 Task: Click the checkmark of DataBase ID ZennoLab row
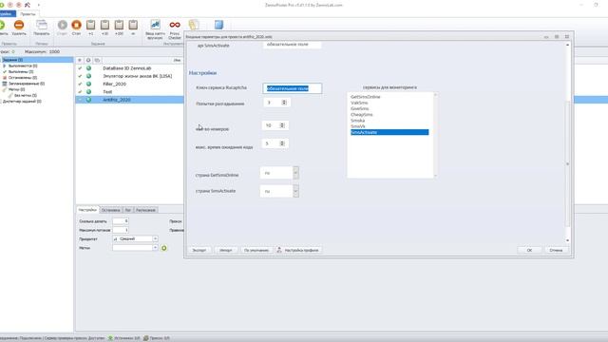coord(80,68)
